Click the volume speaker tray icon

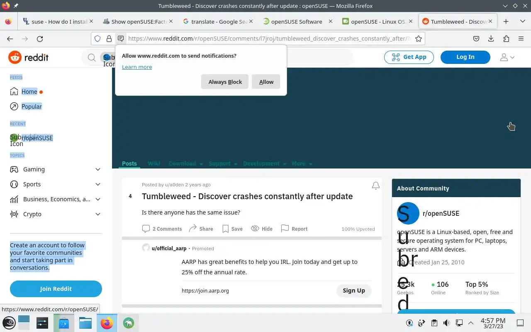(447, 323)
